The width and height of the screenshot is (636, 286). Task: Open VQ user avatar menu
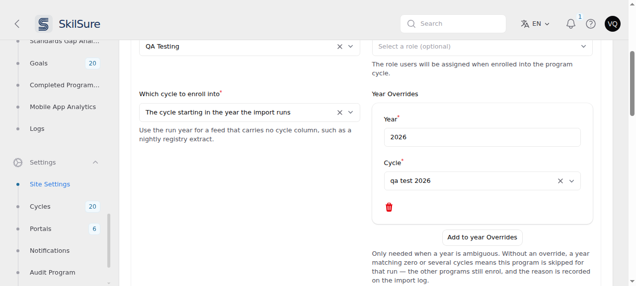613,24
